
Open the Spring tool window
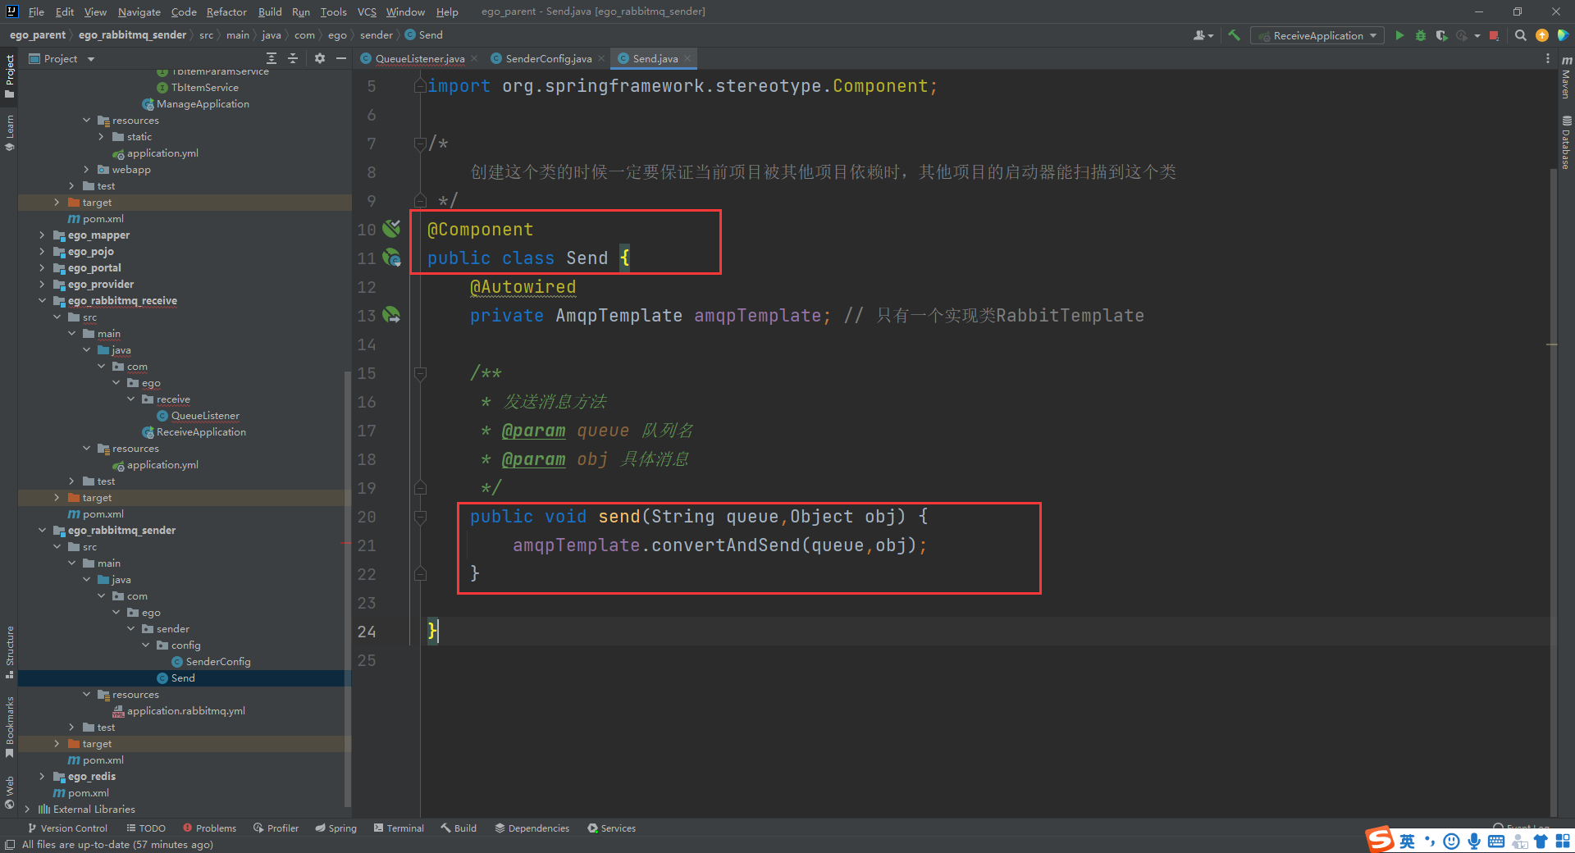(336, 828)
